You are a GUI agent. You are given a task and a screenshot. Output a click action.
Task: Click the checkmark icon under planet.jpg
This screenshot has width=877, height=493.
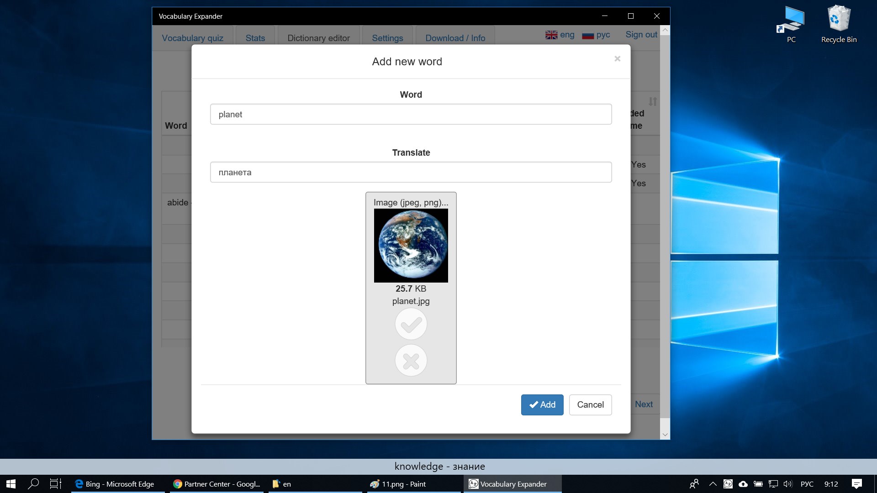pyautogui.click(x=411, y=324)
